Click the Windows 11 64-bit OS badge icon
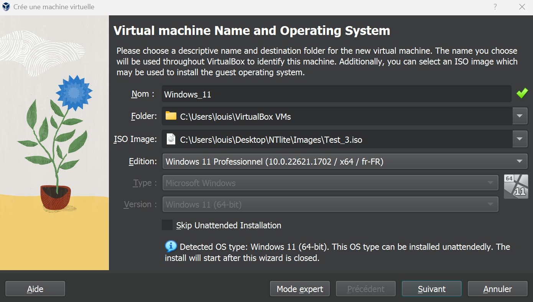The image size is (533, 302). (x=516, y=186)
